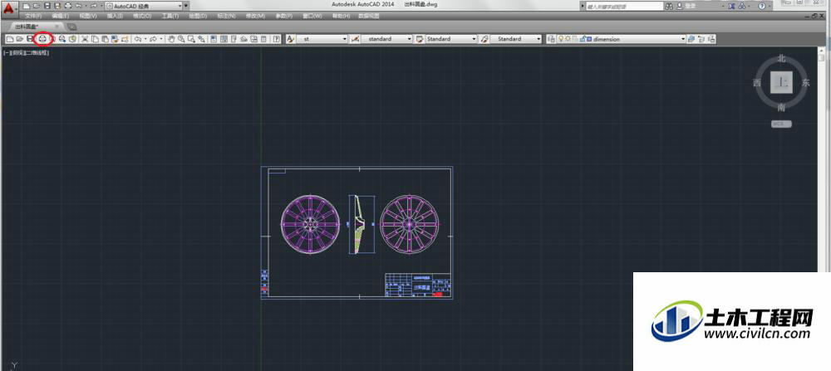831x371 pixels.
Task: Open the 修改(M) menu
Action: click(255, 16)
